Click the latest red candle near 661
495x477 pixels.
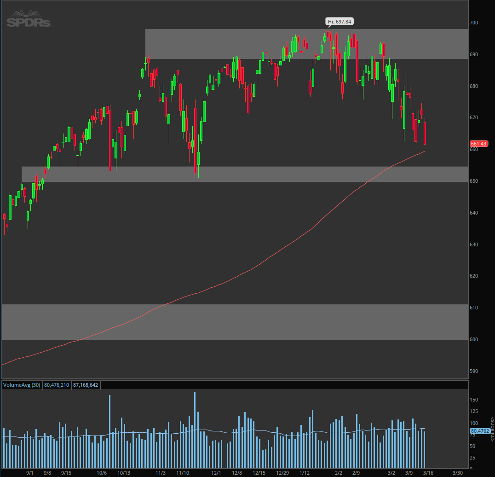(425, 134)
